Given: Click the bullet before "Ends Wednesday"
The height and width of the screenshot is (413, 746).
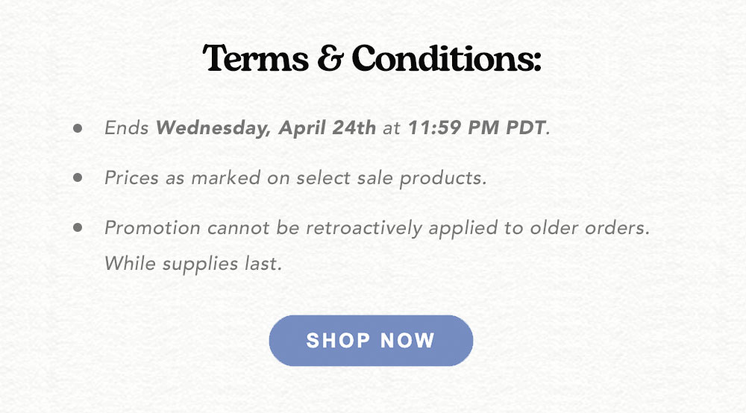Looking at the screenshot, I should (78, 127).
